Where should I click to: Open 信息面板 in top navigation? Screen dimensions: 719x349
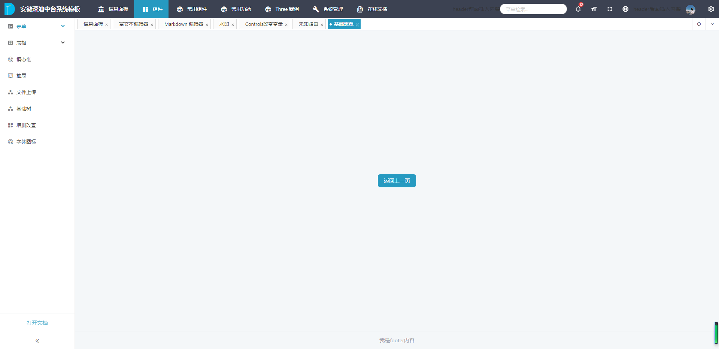(x=113, y=9)
